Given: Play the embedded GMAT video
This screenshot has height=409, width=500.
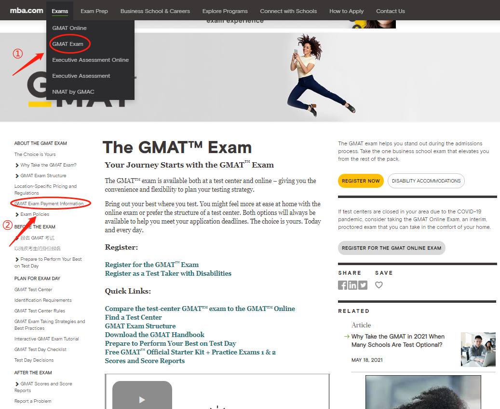Looking at the screenshot, I should pos(142,400).
